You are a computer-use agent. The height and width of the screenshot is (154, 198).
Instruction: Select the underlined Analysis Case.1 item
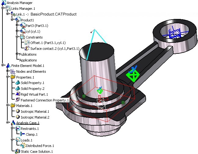[x=28, y=123]
